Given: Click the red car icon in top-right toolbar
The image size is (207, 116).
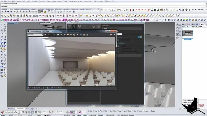Looking at the screenshot, I should (x=139, y=10).
